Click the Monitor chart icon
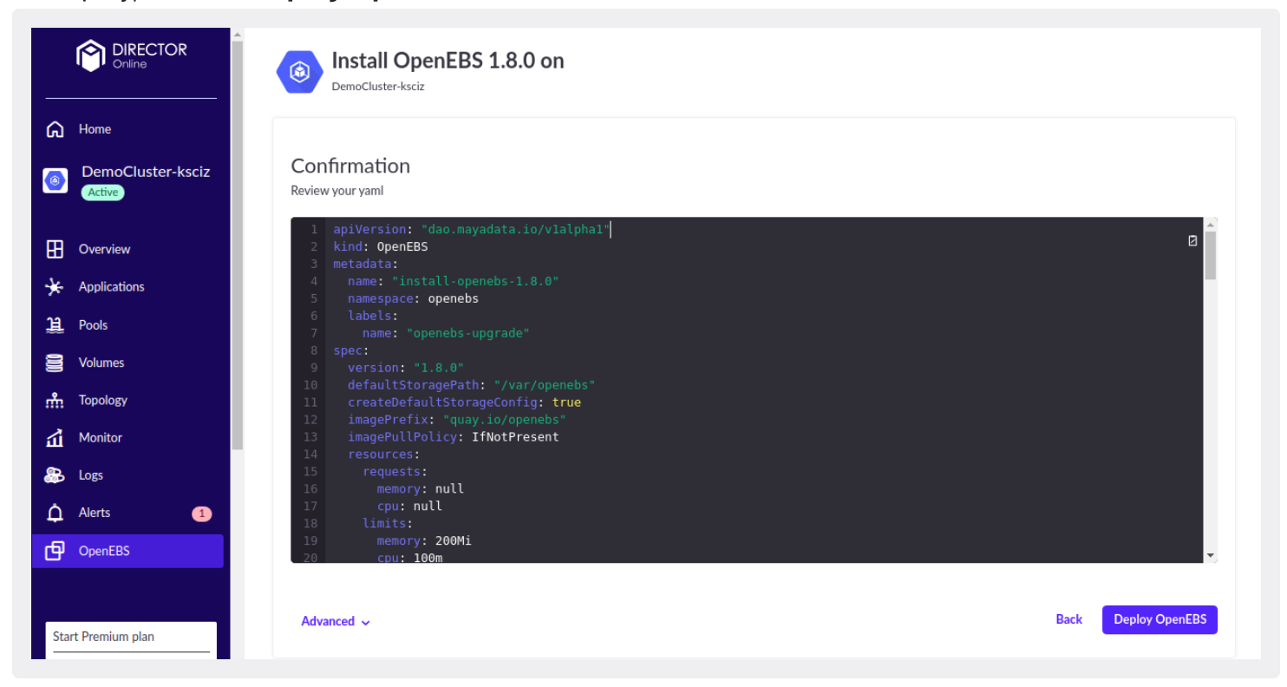 55,438
